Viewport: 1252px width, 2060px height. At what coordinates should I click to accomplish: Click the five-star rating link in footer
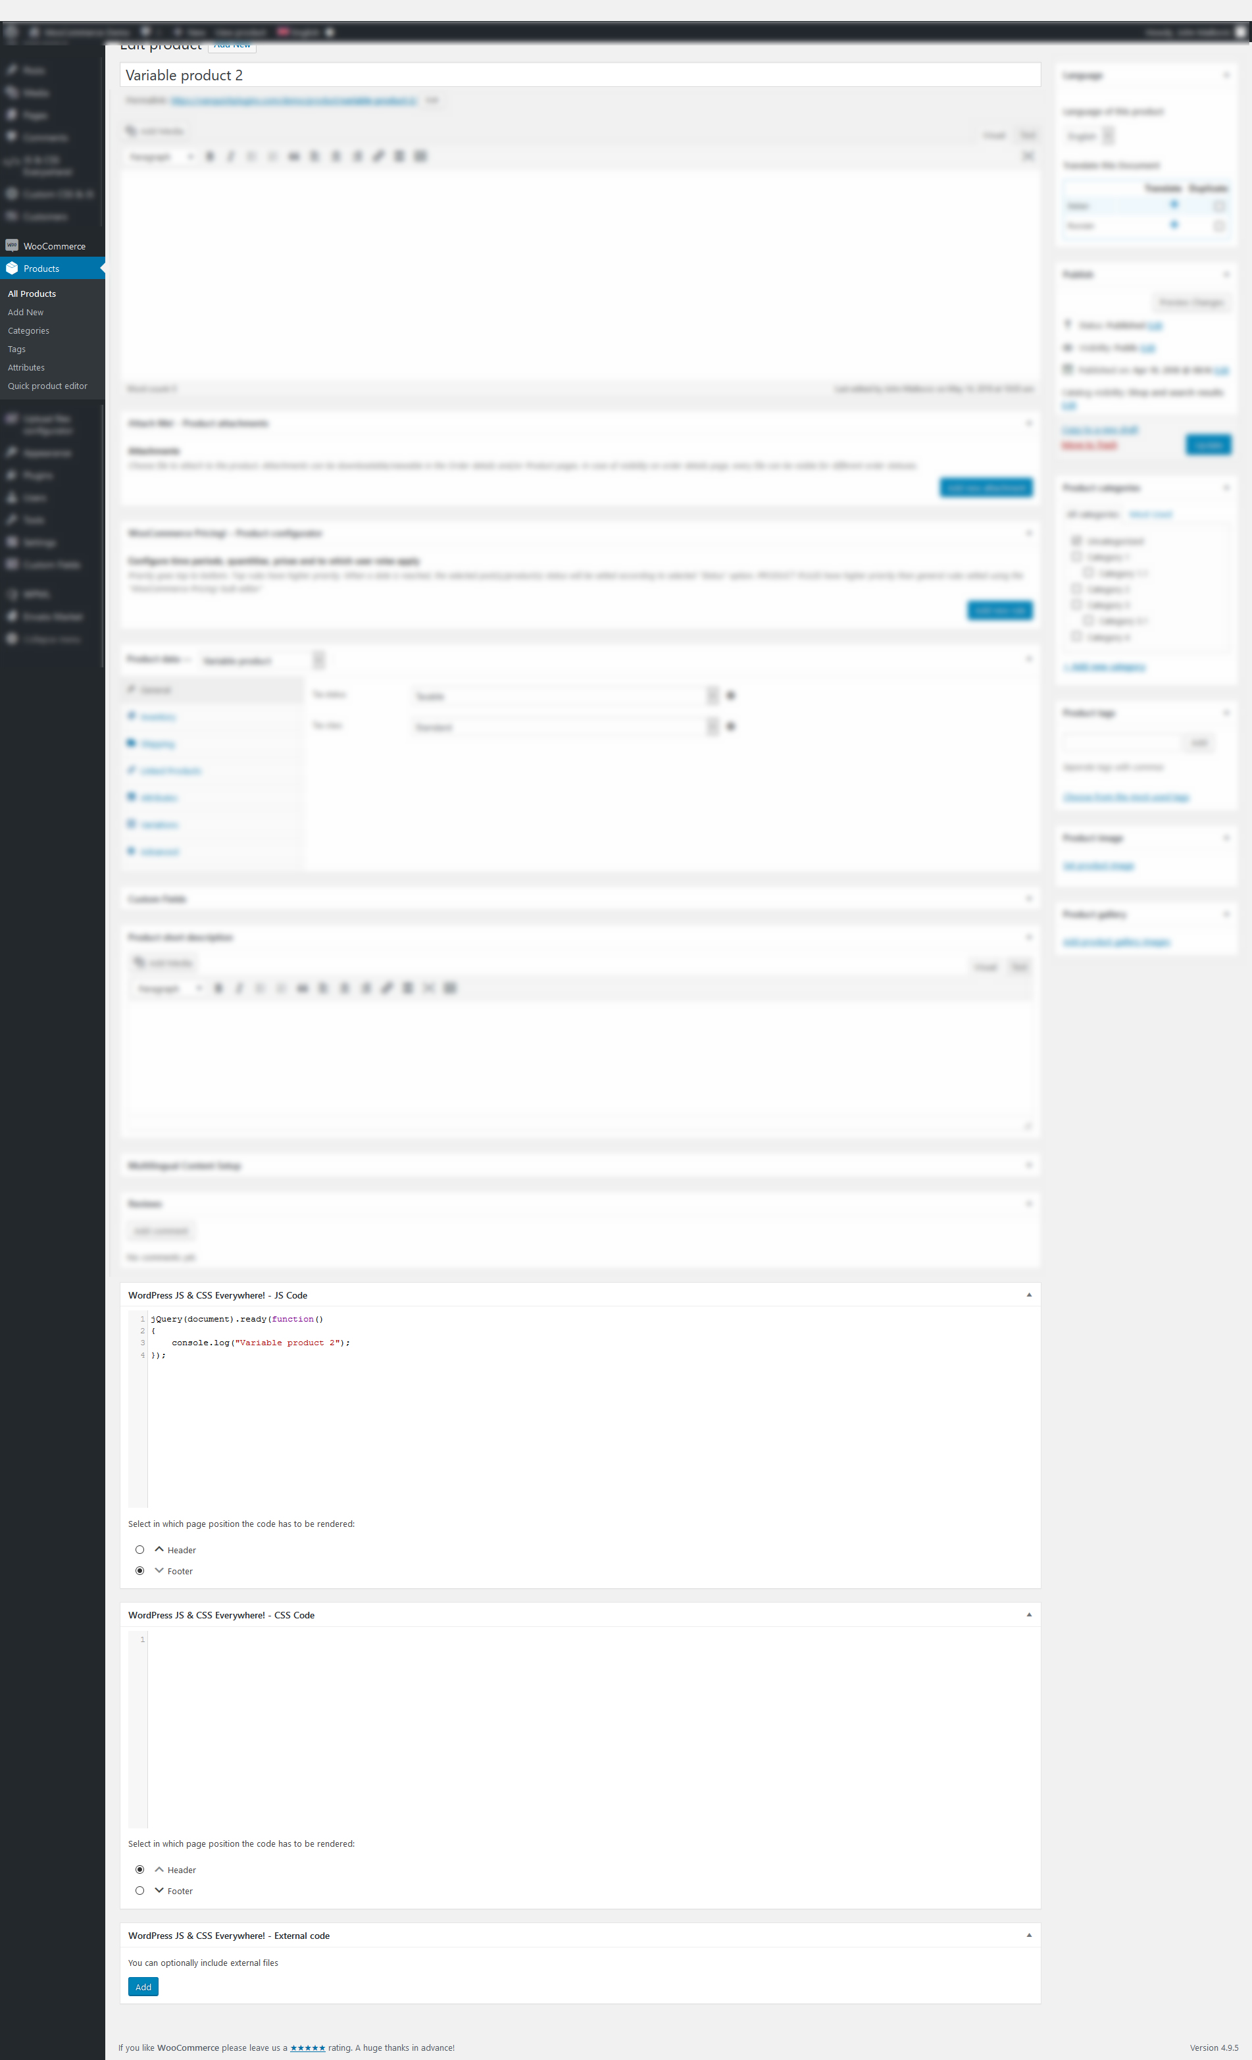[x=307, y=2047]
